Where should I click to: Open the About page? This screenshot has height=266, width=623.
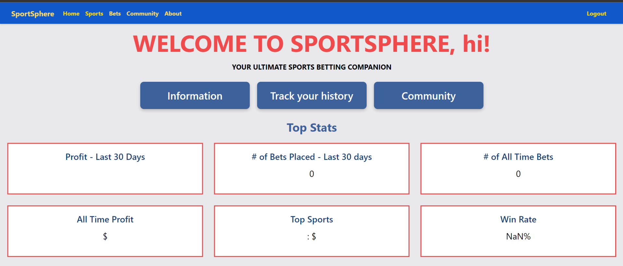[173, 14]
